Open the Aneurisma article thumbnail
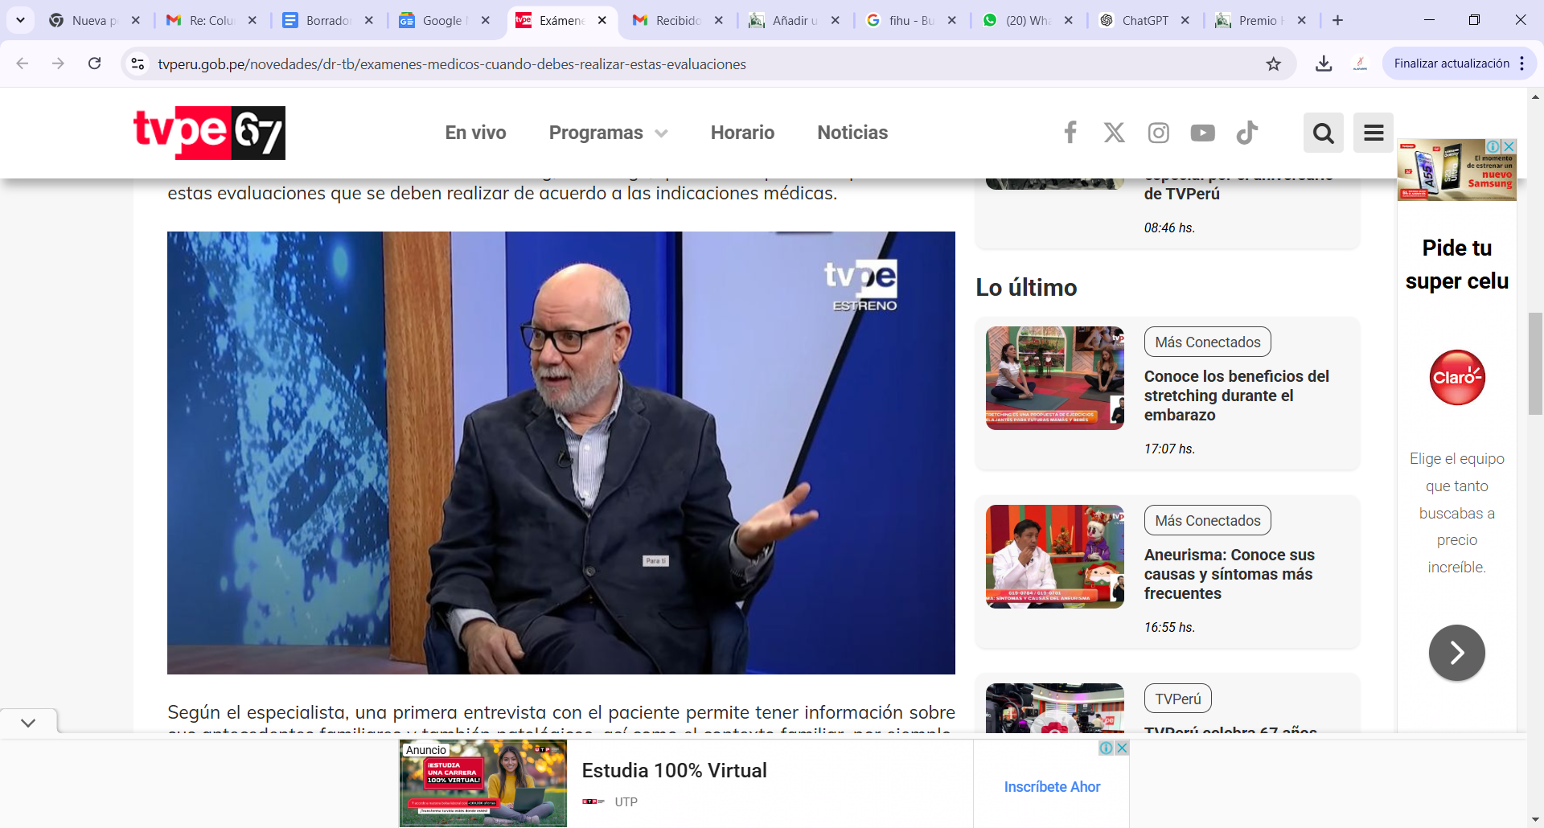 1055,556
